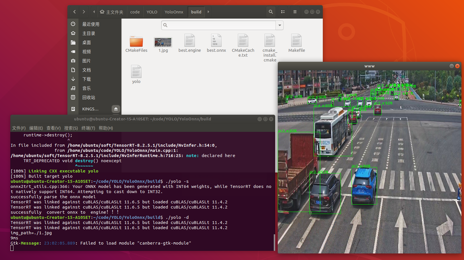Expand the search filter dropdown arrow
Viewport: 464px width, 260px height.
click(x=280, y=25)
